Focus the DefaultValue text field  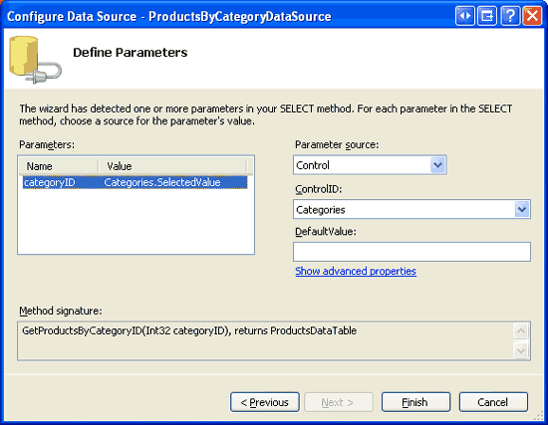411,252
